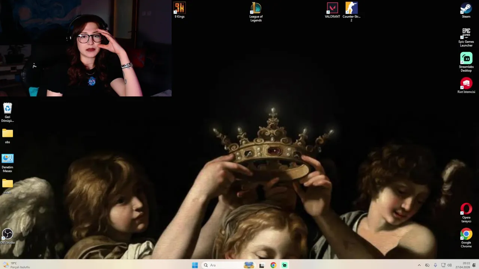Open the weather widget showing 19°C
479x269 pixels.
[x=16, y=265]
